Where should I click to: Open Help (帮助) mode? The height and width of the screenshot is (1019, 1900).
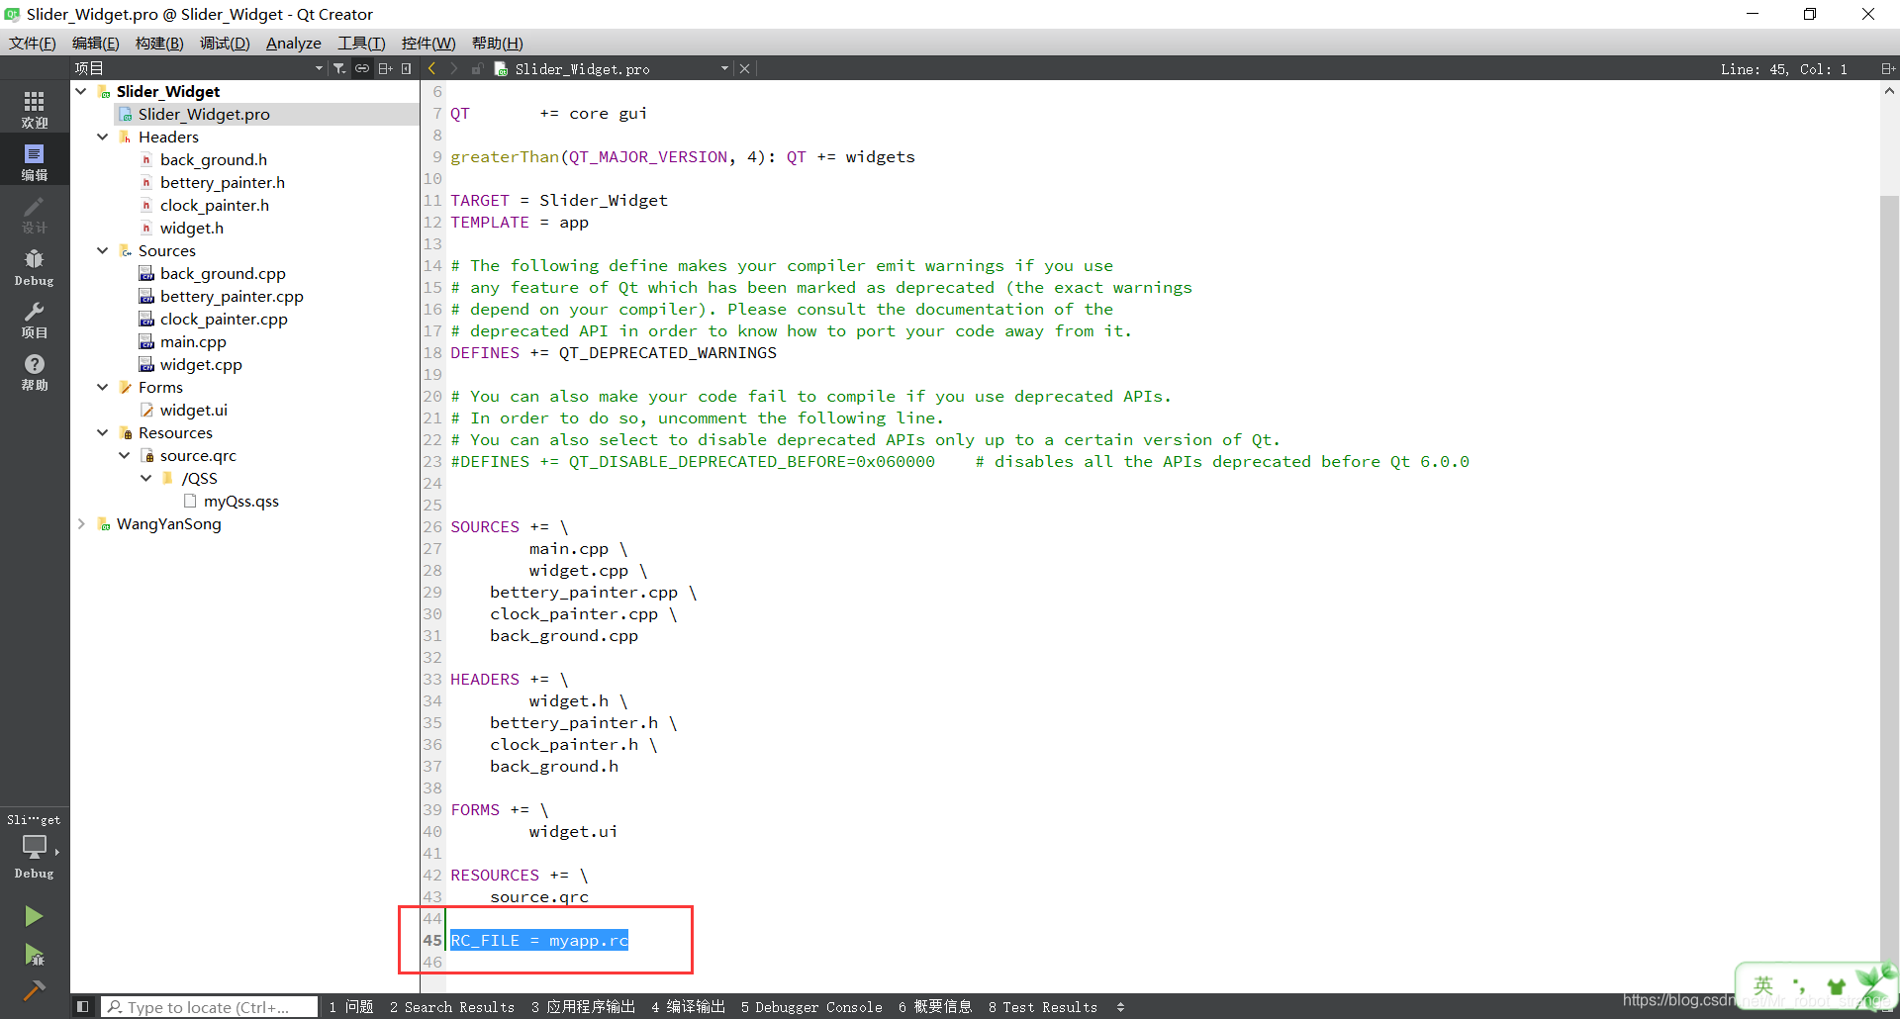coord(35,371)
